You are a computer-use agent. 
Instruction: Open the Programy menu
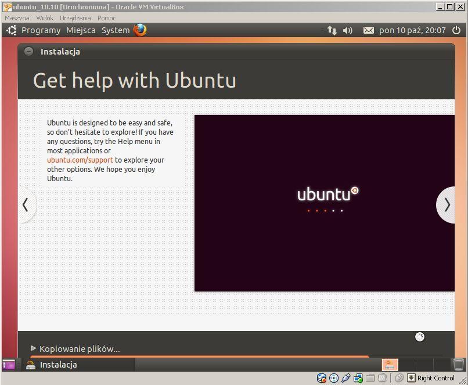click(x=41, y=30)
